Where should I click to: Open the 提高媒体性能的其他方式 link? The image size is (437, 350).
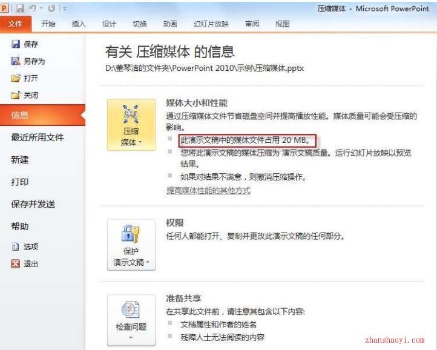(208, 191)
